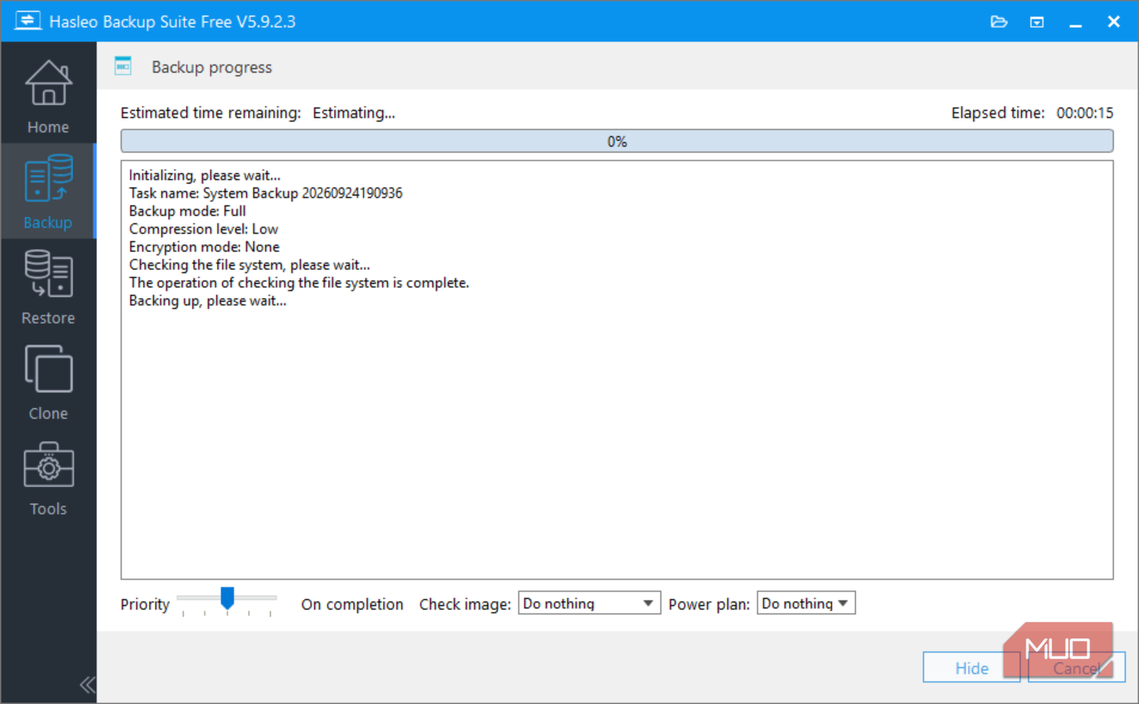Image resolution: width=1139 pixels, height=704 pixels.
Task: Open the Restore section
Action: tap(48, 286)
